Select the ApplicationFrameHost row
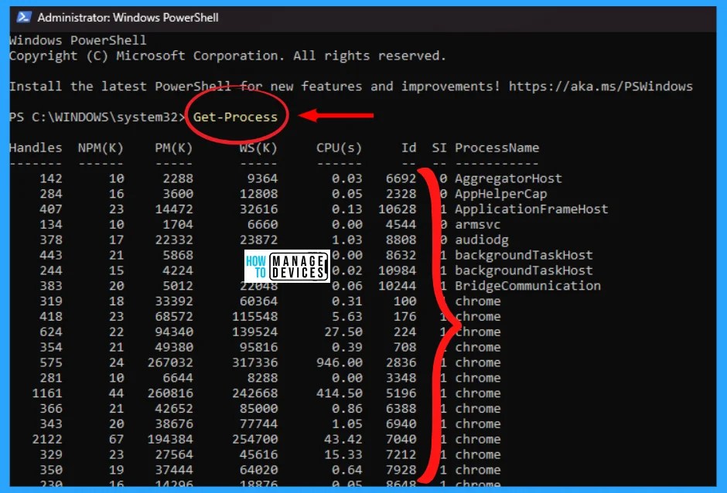This screenshot has height=493, width=727. coord(531,209)
